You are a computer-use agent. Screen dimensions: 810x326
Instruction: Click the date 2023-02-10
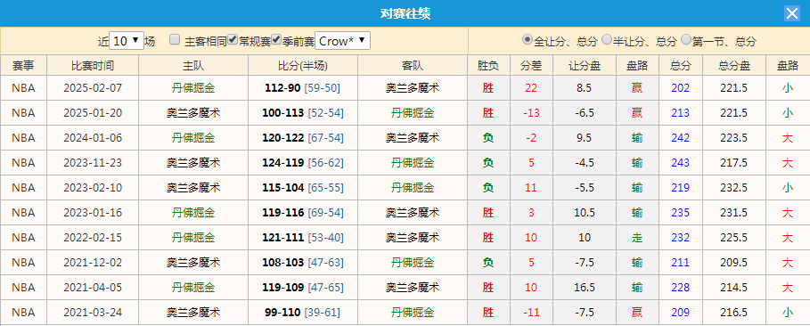pos(93,188)
